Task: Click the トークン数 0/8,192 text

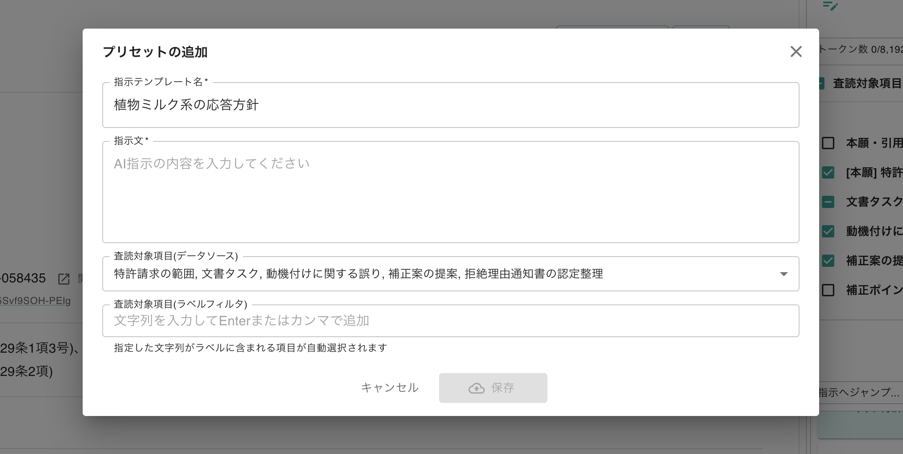Action: pos(860,49)
